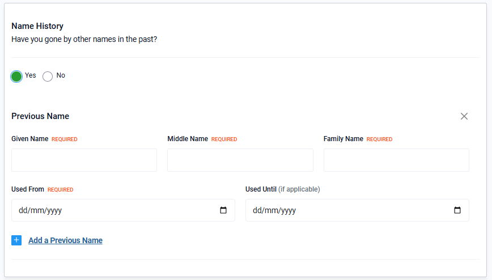Click the blue plus icon
The width and height of the screenshot is (492, 280).
[x=16, y=240]
